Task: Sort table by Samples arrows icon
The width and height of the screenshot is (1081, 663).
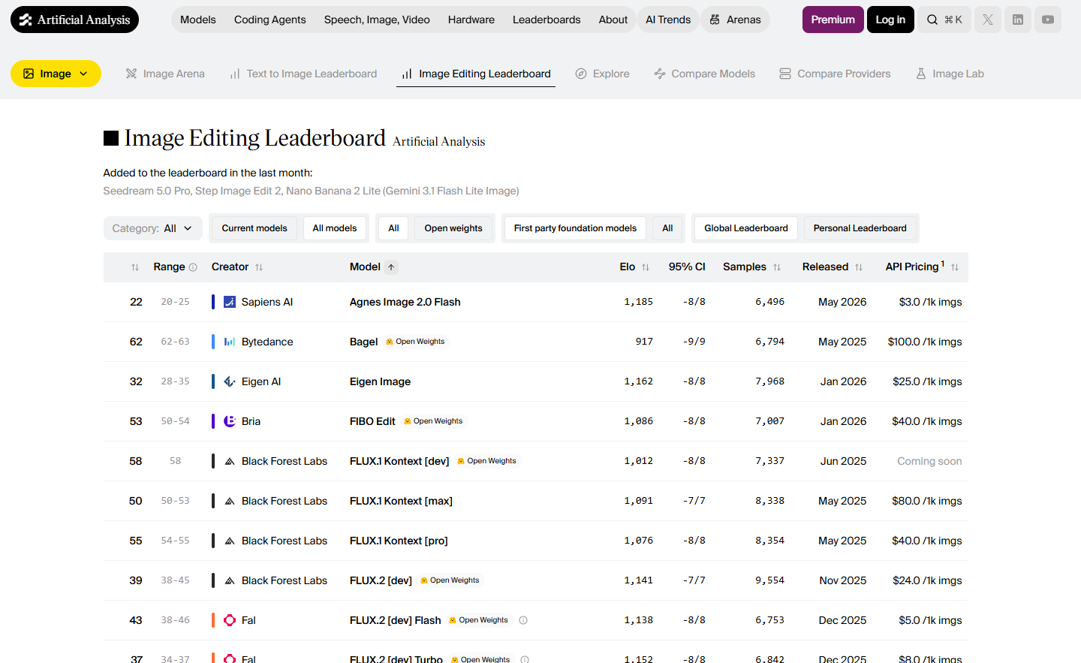Action: click(777, 267)
